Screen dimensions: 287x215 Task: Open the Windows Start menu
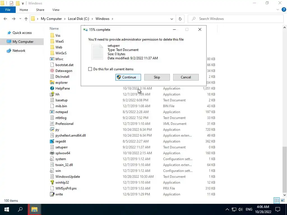[x=7, y=209]
